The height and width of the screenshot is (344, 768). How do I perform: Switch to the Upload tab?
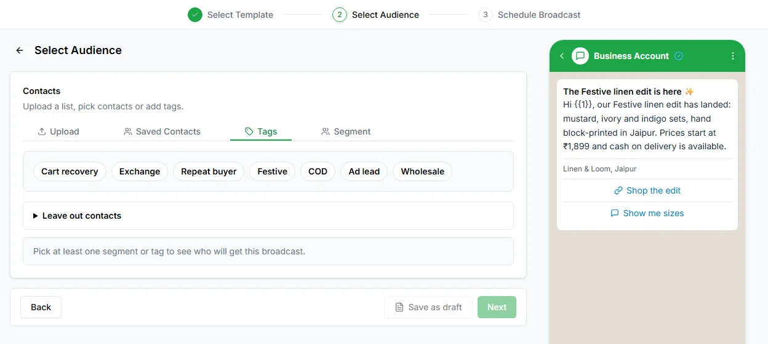point(58,131)
